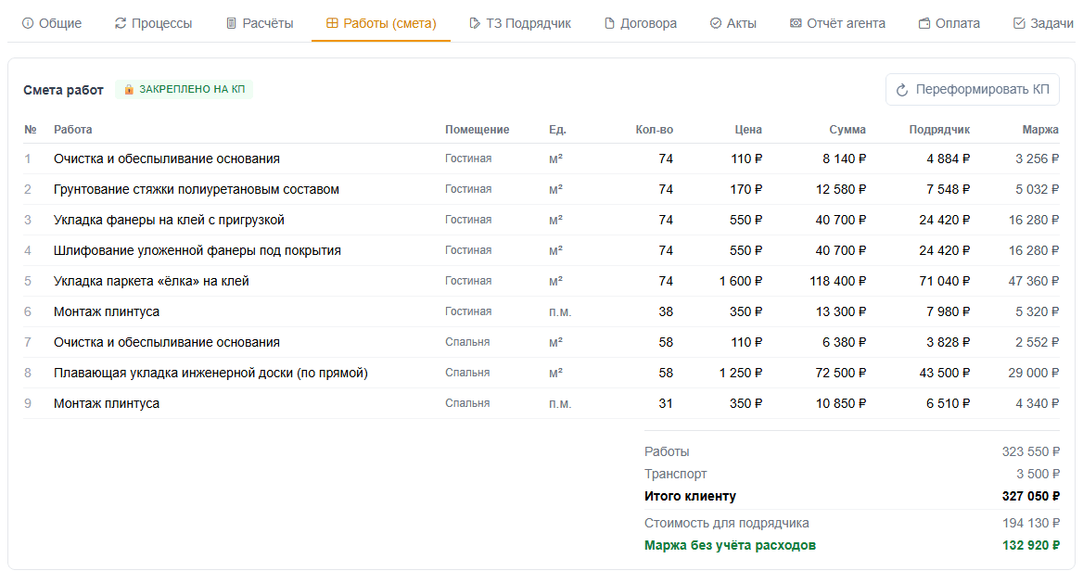
Task: Click the Работа column header
Action: click(73, 130)
